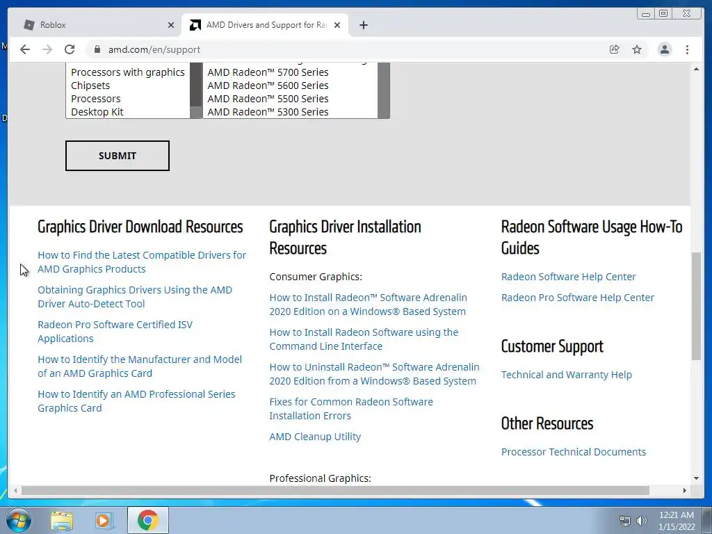The height and width of the screenshot is (534, 712).
Task: Switch to the Roblox tab
Action: [x=97, y=25]
